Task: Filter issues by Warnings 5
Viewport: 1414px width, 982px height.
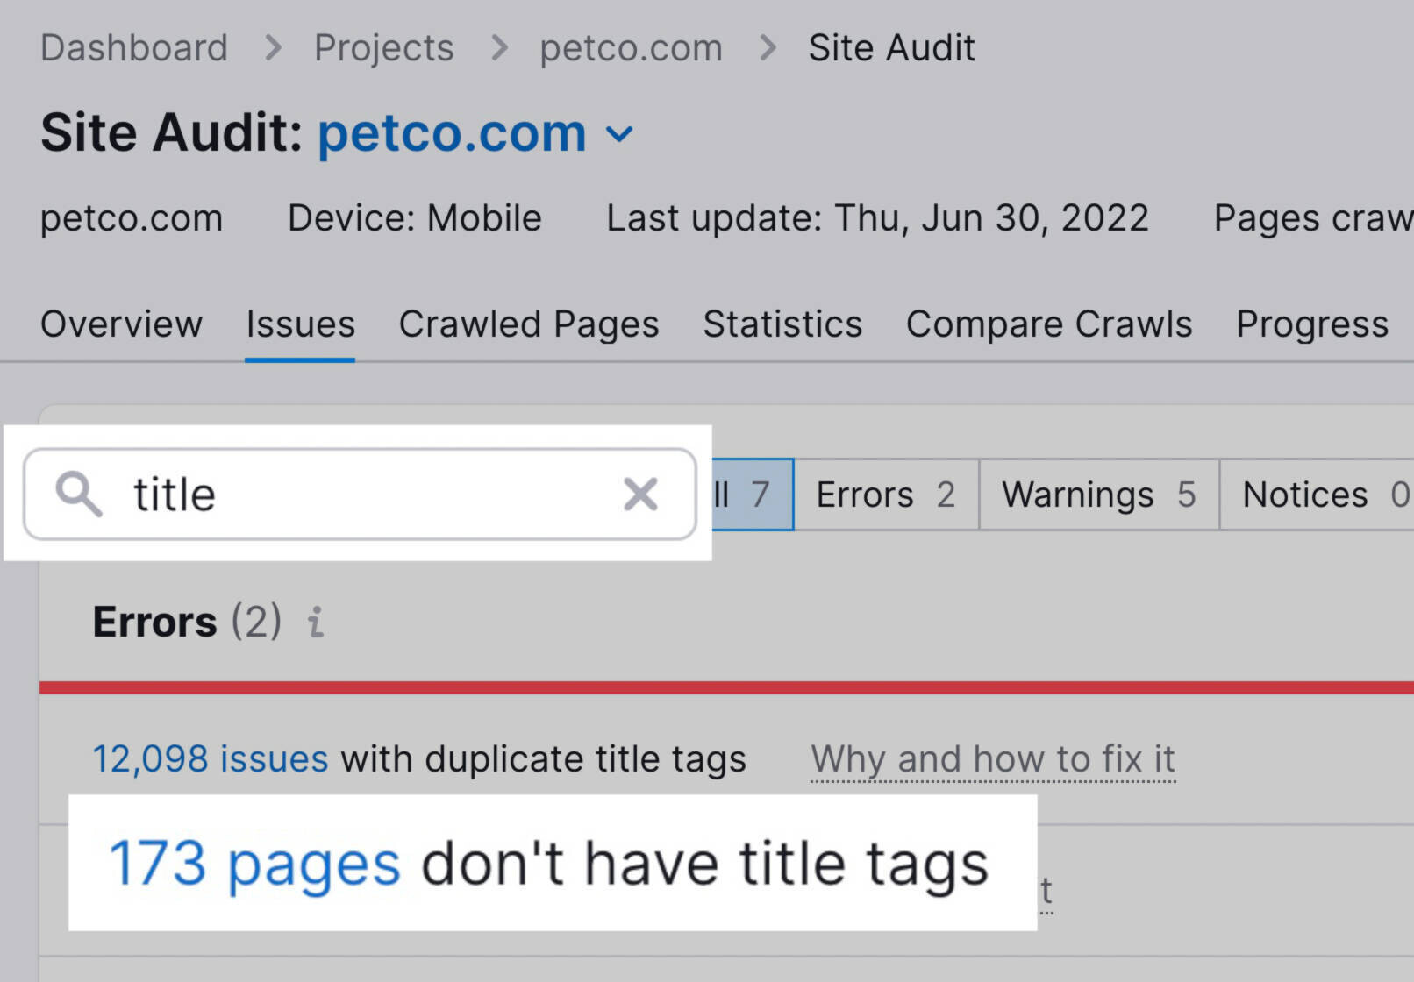Action: tap(1097, 495)
